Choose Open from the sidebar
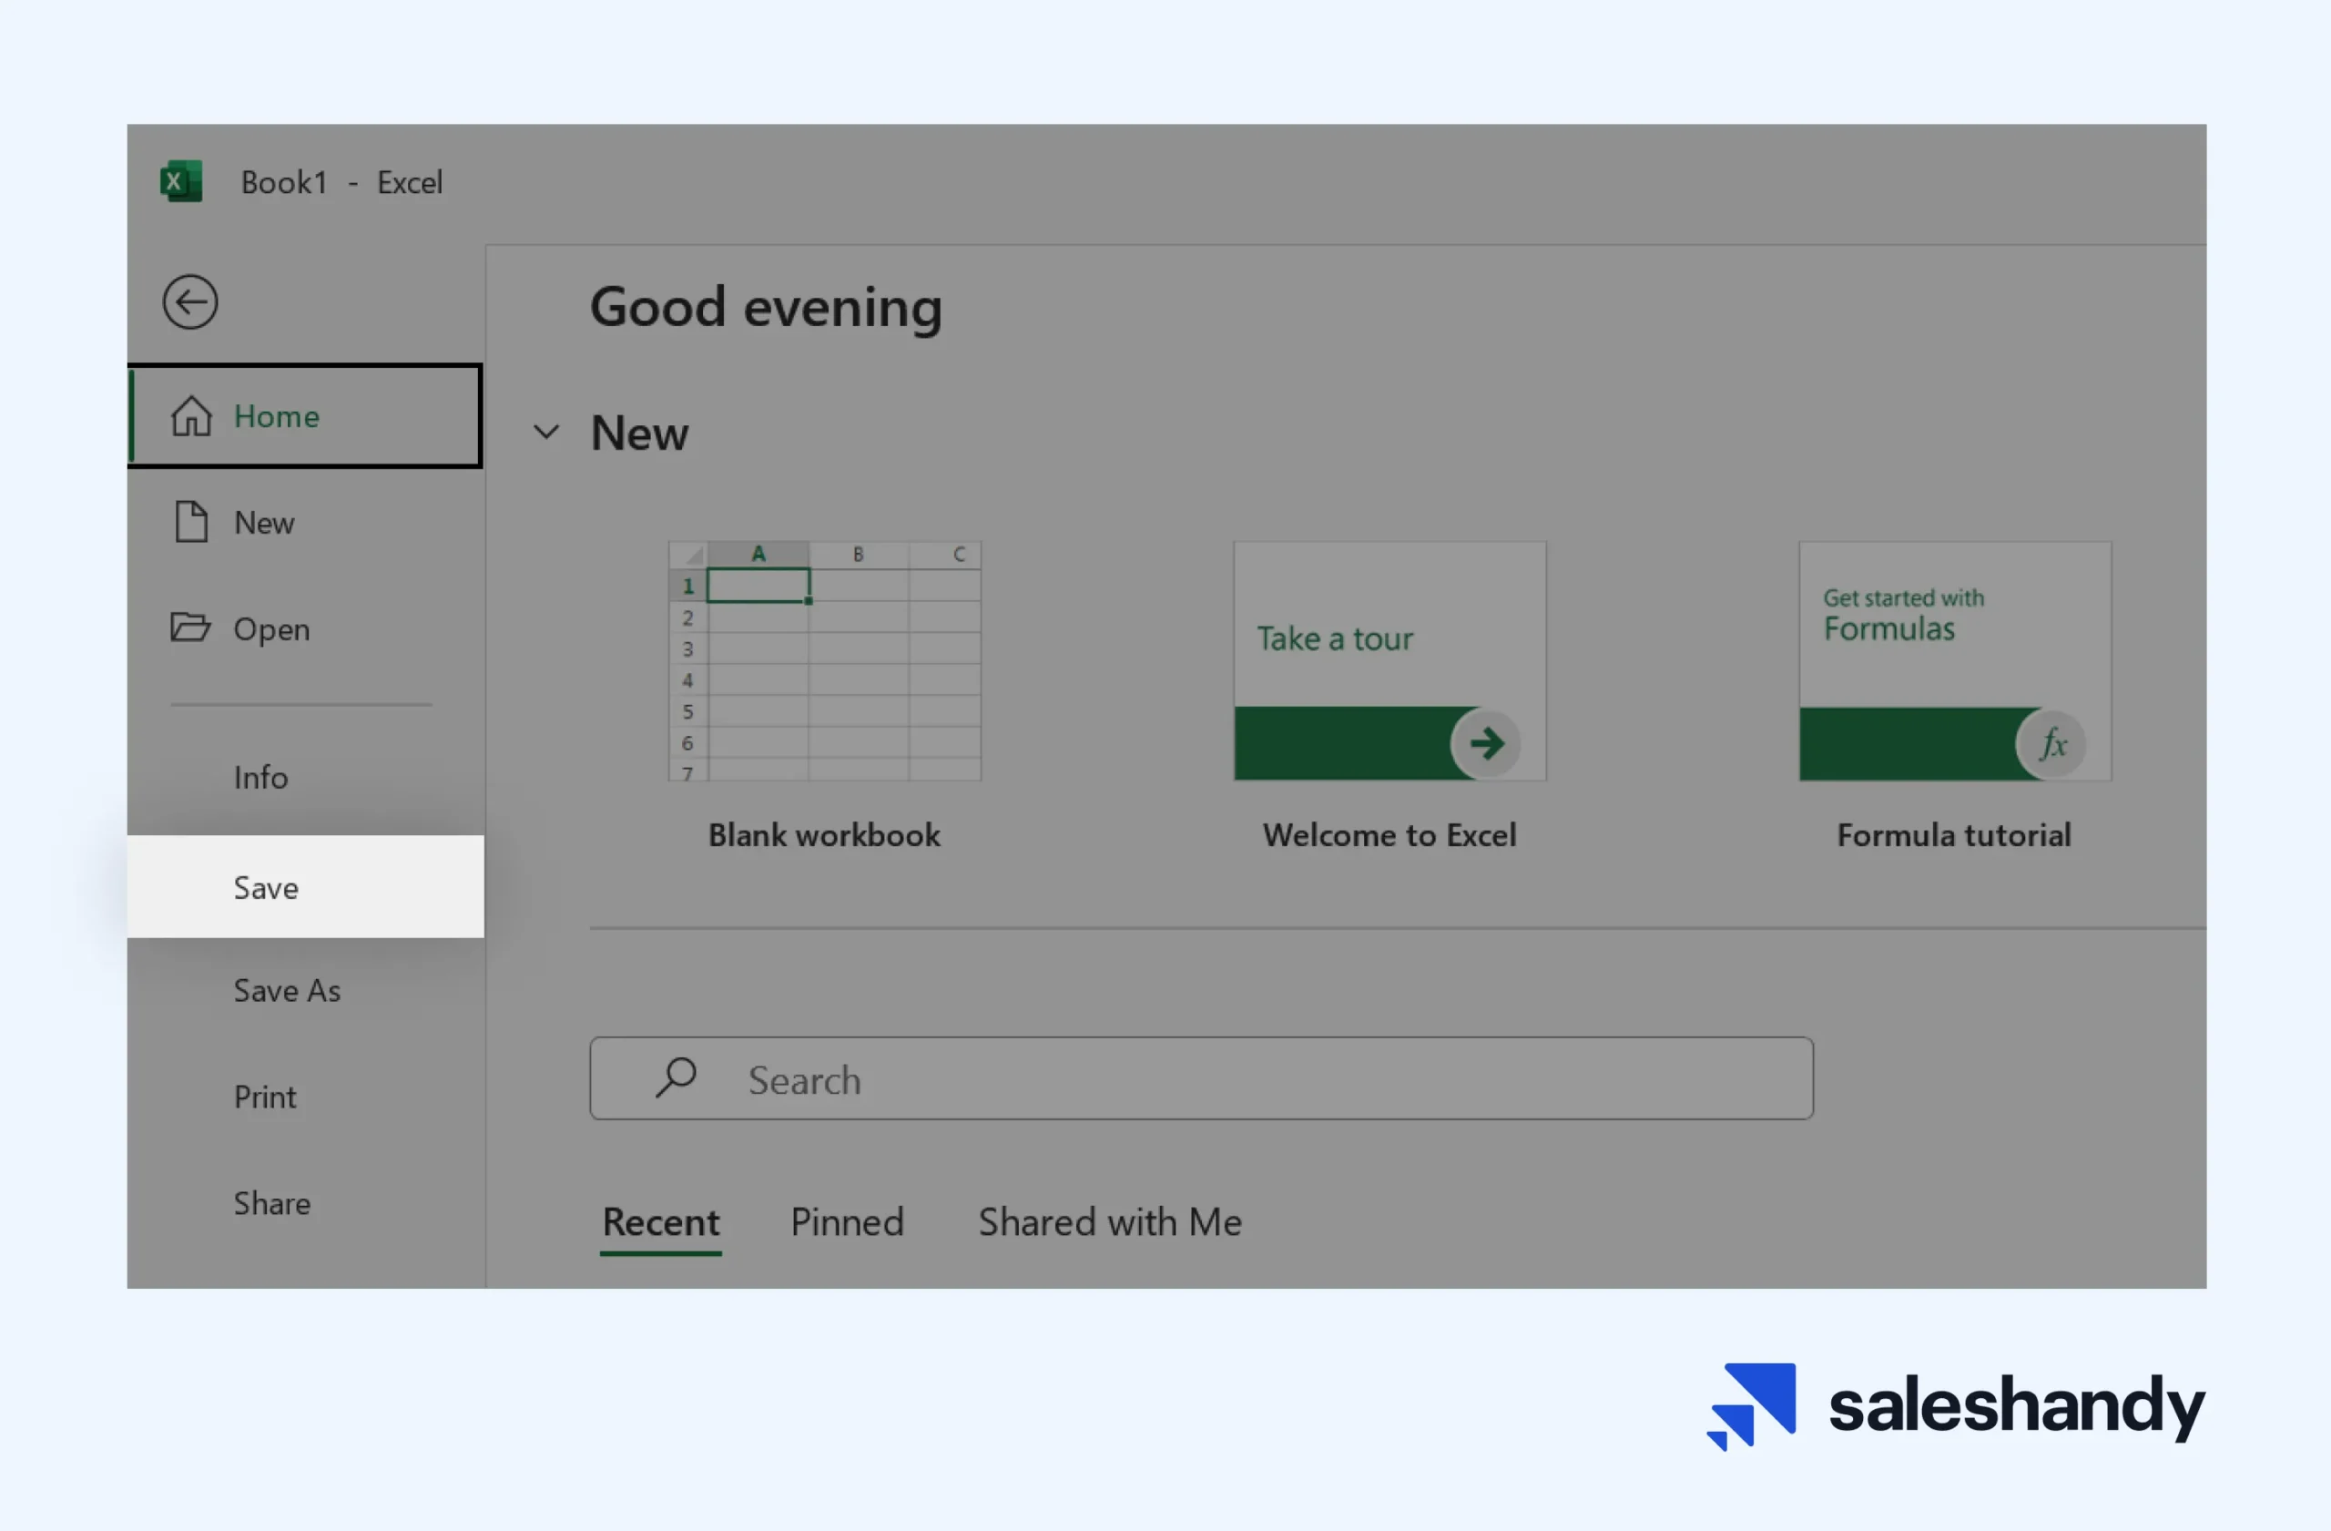This screenshot has width=2331, height=1531. 305,628
